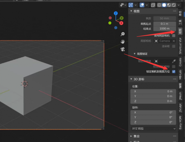The height and width of the screenshot is (142, 185).
Task: Open the JMesh sidebar tab
Action: [180, 96]
